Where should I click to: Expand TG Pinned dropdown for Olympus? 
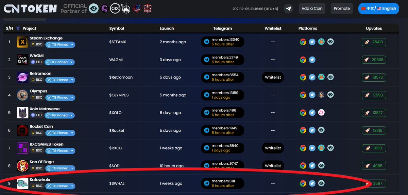[60, 98]
